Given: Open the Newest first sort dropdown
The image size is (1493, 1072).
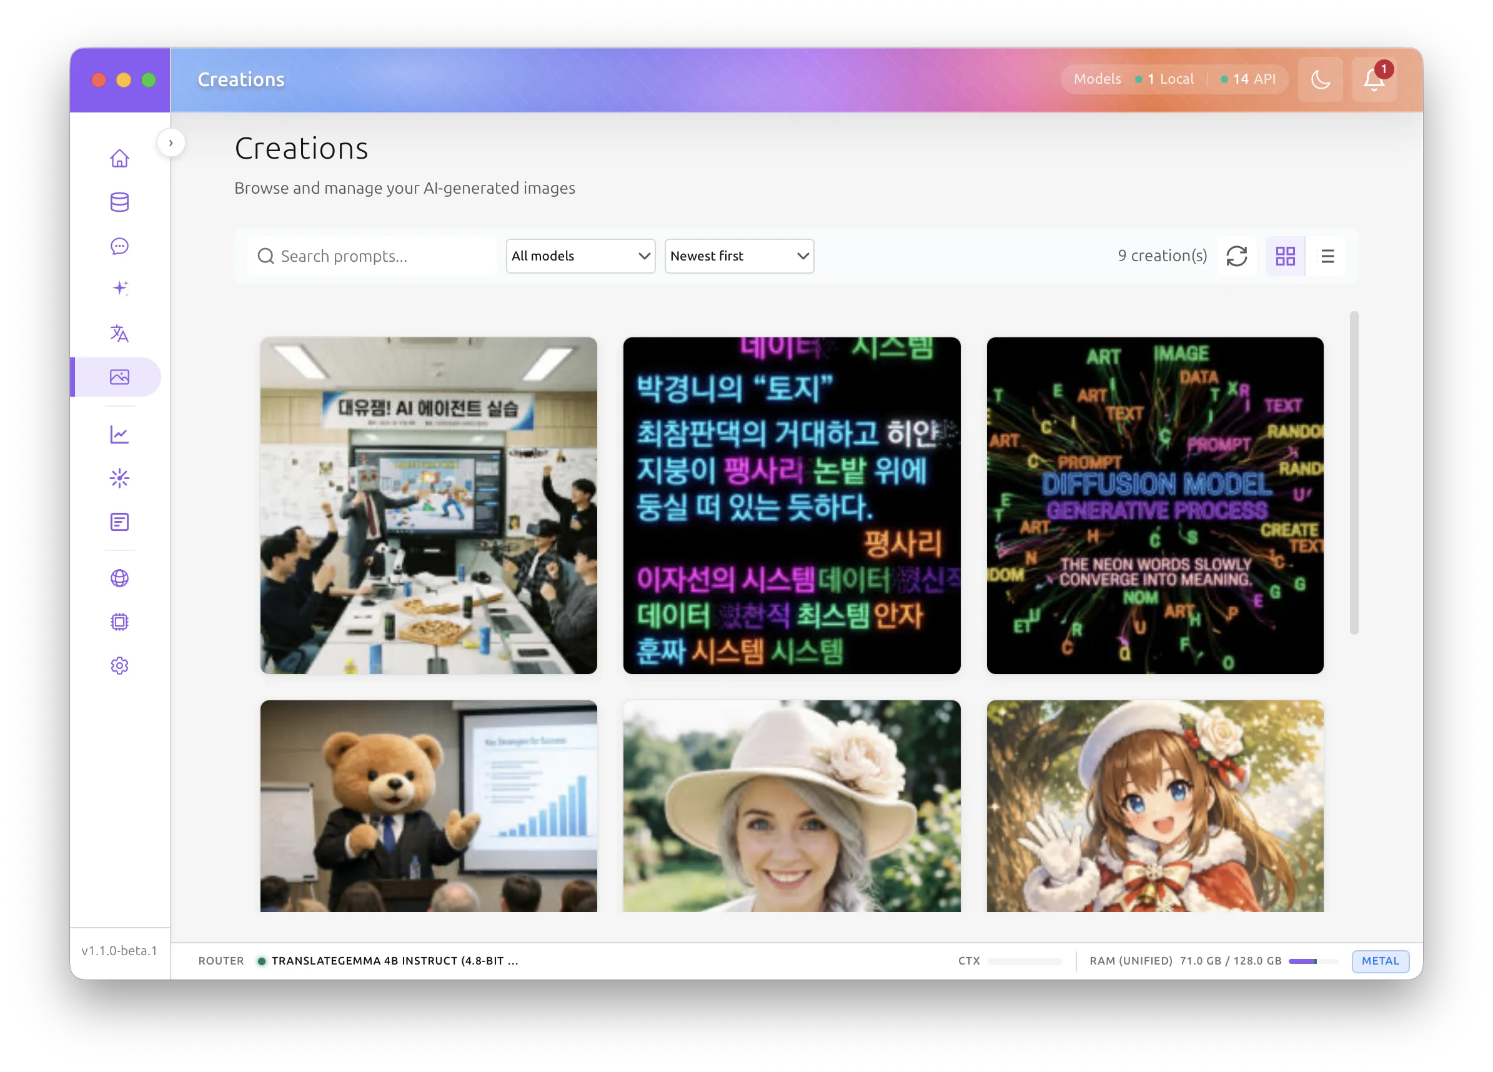Looking at the screenshot, I should 739,256.
